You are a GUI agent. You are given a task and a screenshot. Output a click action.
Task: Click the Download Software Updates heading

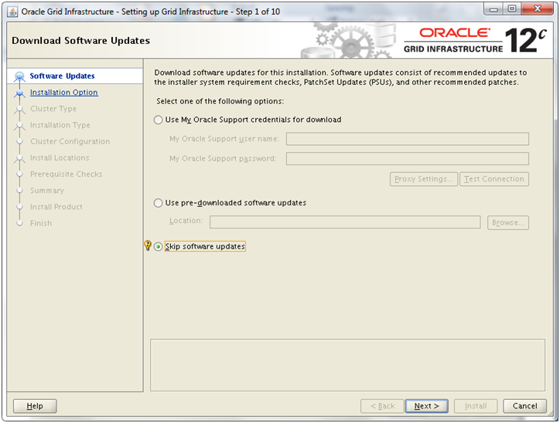80,41
